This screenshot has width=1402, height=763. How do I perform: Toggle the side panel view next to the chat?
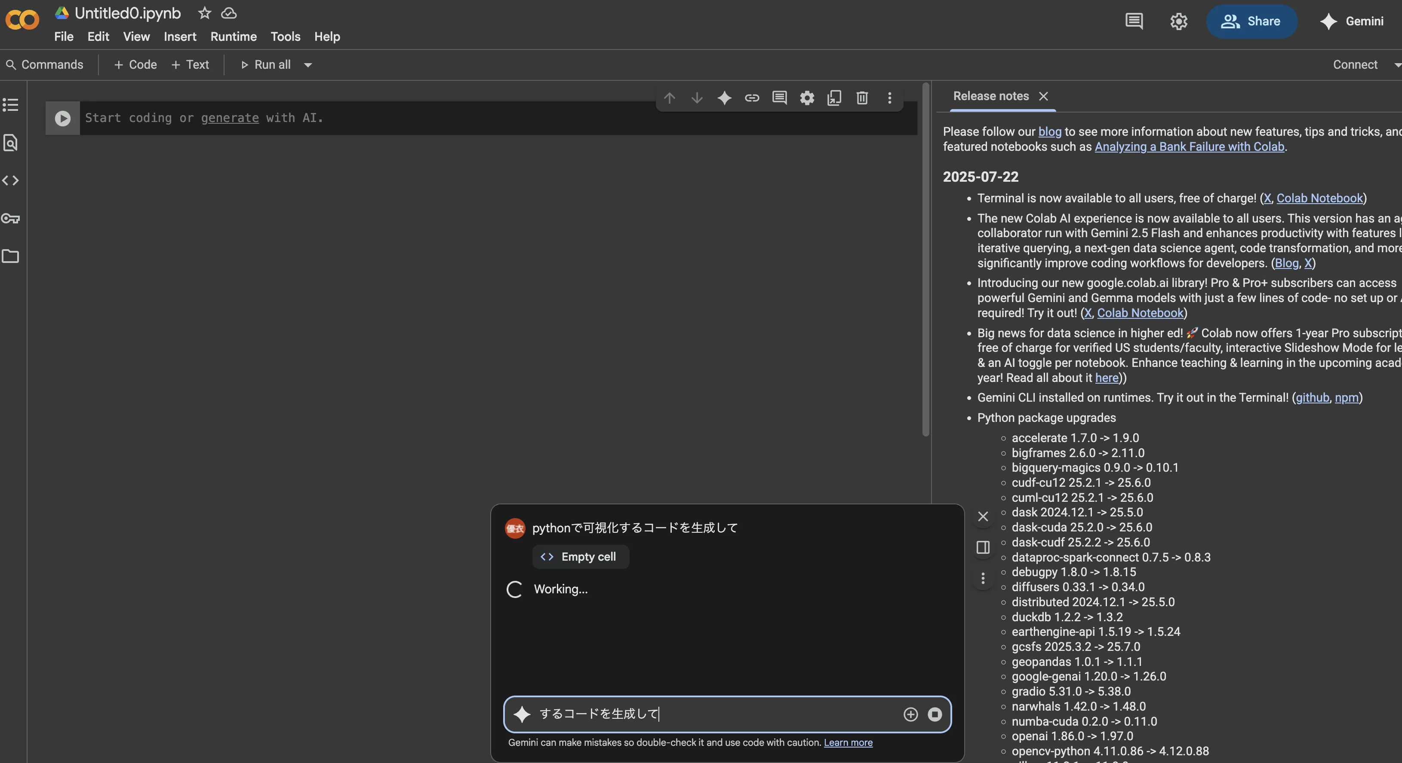point(983,548)
